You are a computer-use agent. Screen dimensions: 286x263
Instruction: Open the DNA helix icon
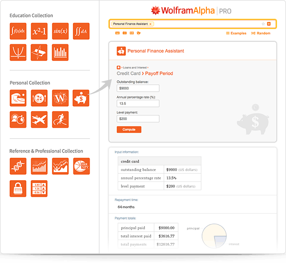click(x=18, y=166)
